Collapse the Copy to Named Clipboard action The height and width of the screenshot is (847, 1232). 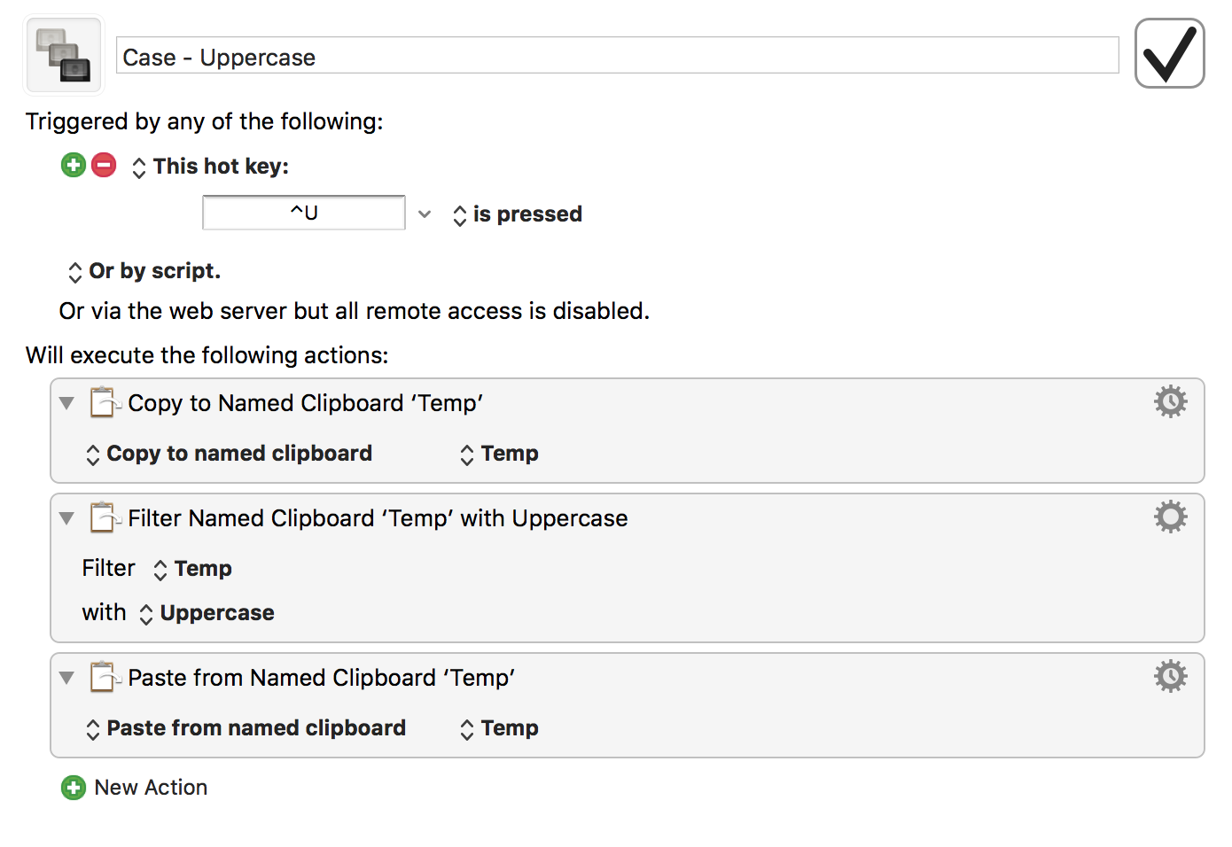(66, 403)
